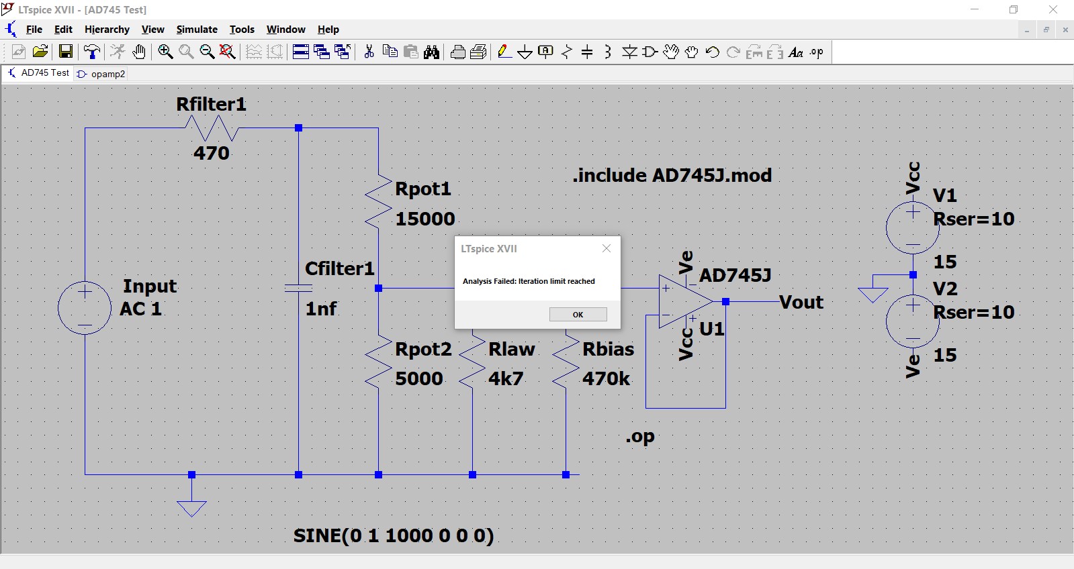Cascade windows using the toolbar icon
Screen dimensions: 1074x569
(322, 52)
